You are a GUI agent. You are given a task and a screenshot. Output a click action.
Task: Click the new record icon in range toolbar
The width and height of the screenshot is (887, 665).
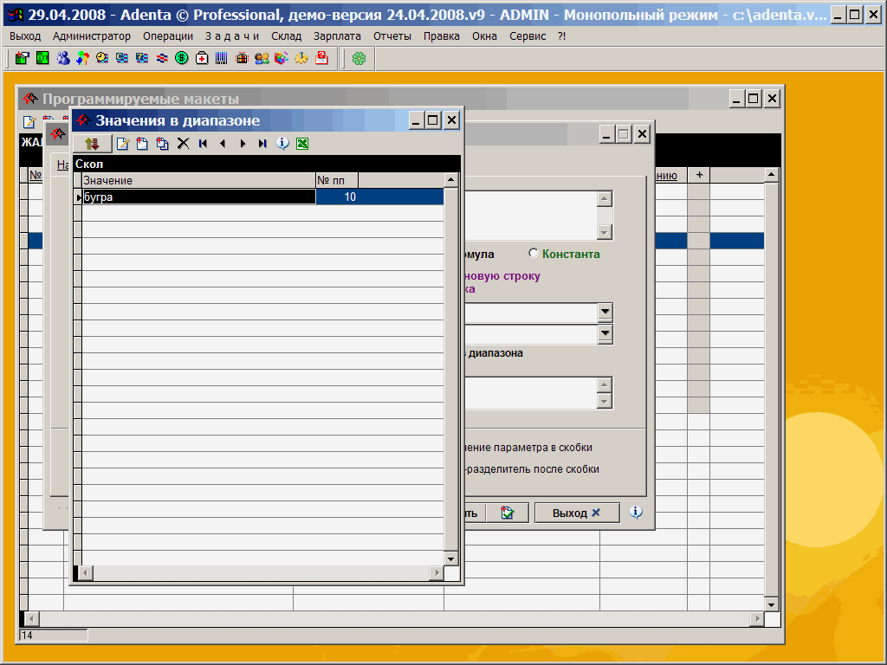tap(122, 144)
